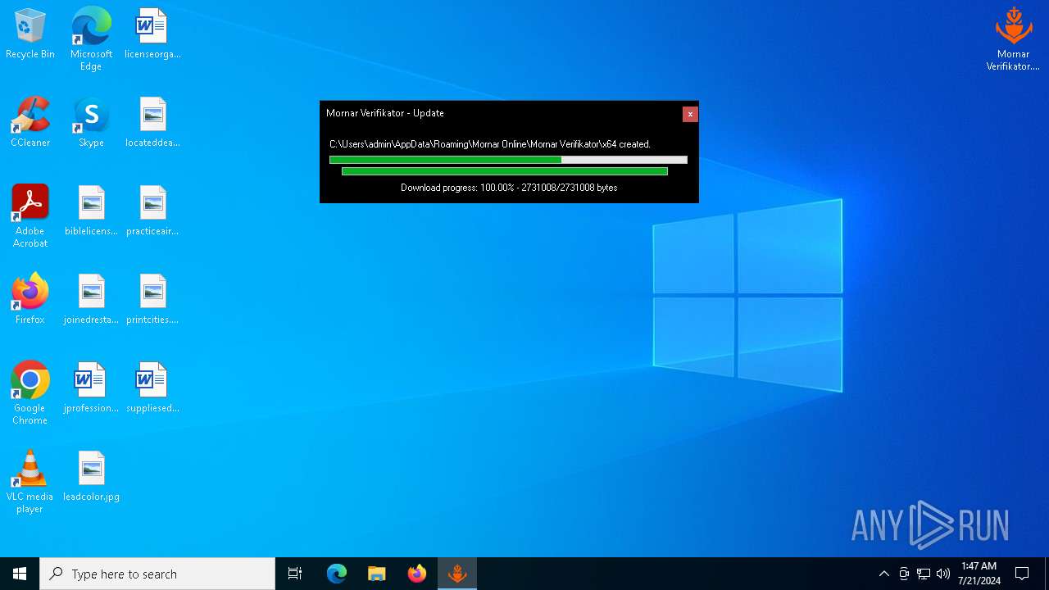Screen dimensions: 1049x590
Task: Click the lower download progress bar
Action: pyautogui.click(x=505, y=171)
